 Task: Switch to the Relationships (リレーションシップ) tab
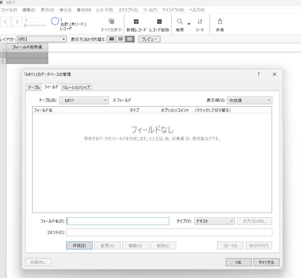point(76,87)
